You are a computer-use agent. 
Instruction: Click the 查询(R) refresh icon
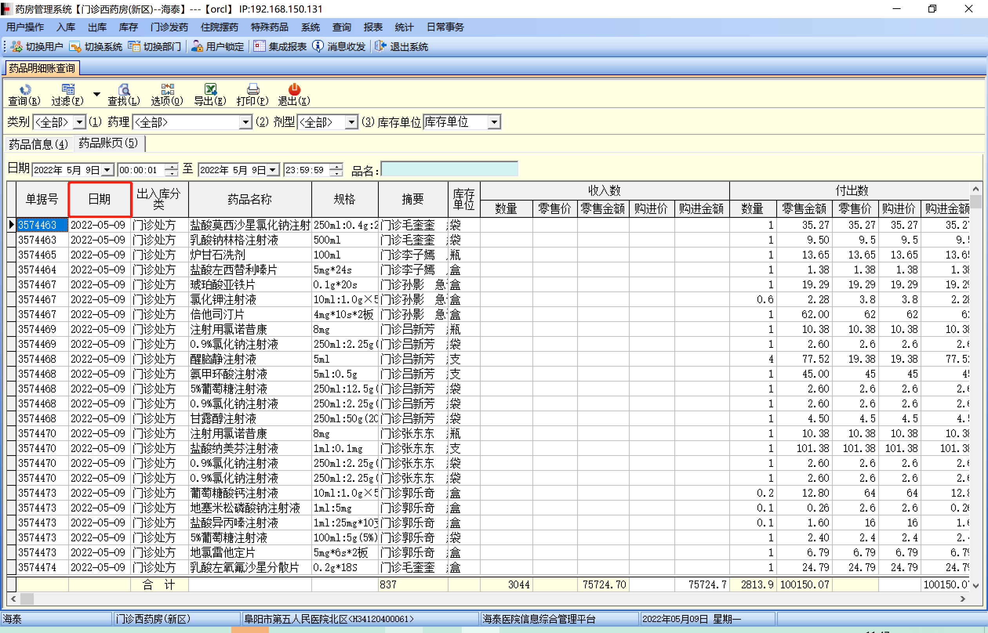point(25,90)
